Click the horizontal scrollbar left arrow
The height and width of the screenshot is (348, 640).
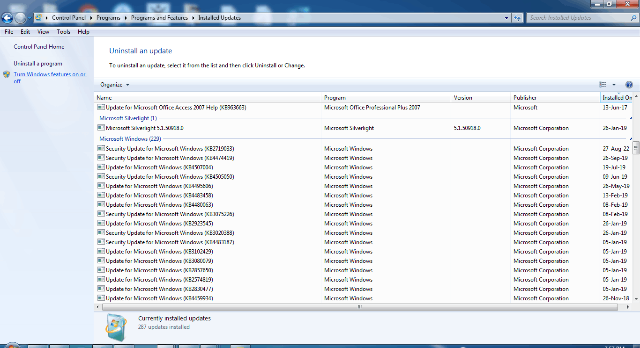point(98,307)
